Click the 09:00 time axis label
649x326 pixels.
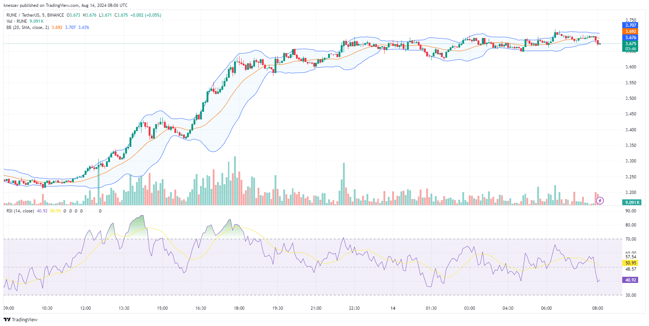pos(9,308)
